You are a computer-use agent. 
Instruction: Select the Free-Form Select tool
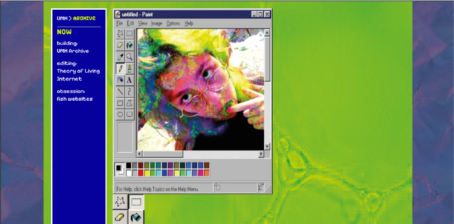(x=121, y=34)
